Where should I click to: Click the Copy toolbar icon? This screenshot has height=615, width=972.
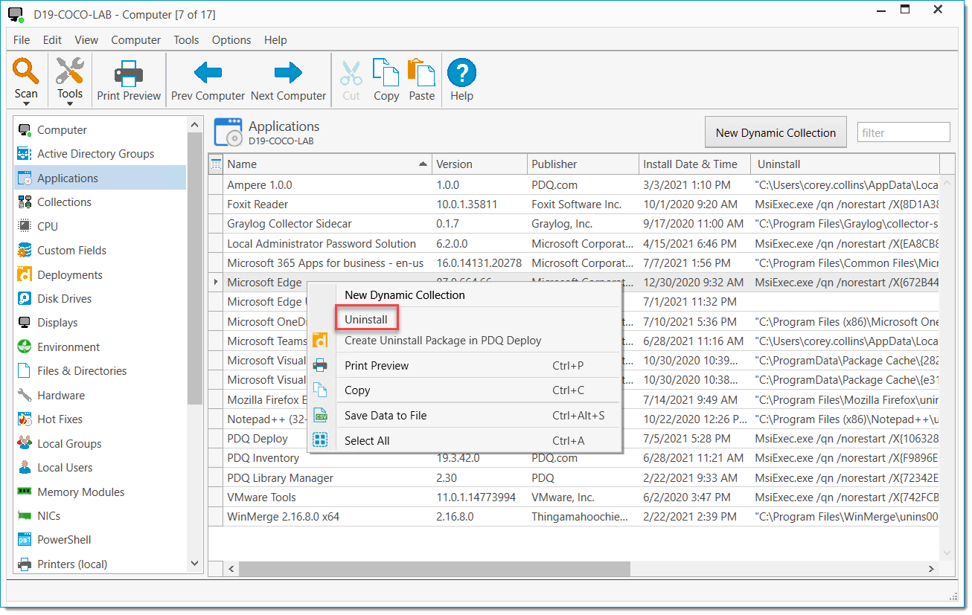386,72
